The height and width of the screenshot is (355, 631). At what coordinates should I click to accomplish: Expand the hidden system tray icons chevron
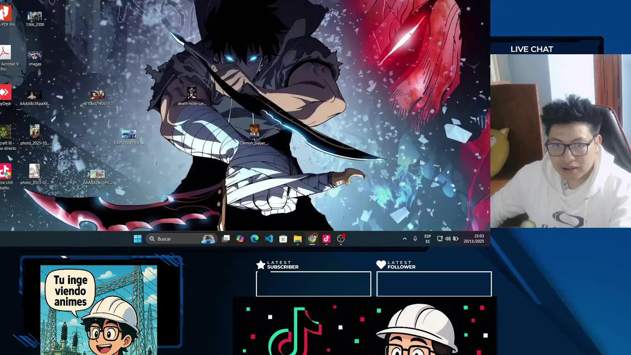pos(405,239)
